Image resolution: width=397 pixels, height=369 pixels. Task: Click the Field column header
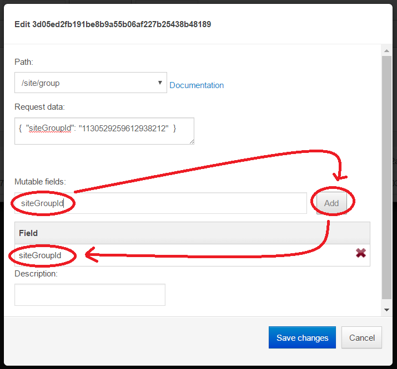(x=192, y=233)
